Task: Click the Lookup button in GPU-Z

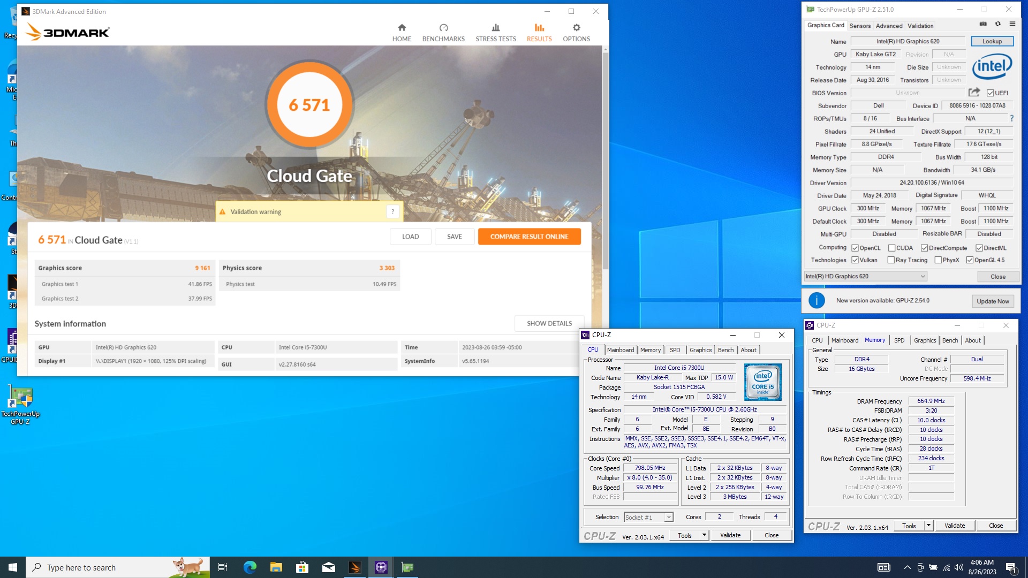Action: (x=992, y=41)
